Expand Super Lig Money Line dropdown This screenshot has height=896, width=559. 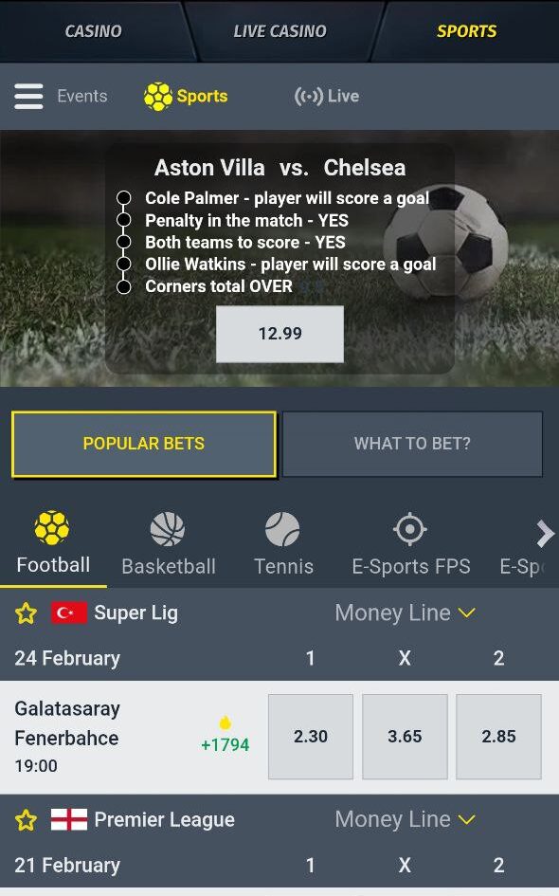[405, 613]
